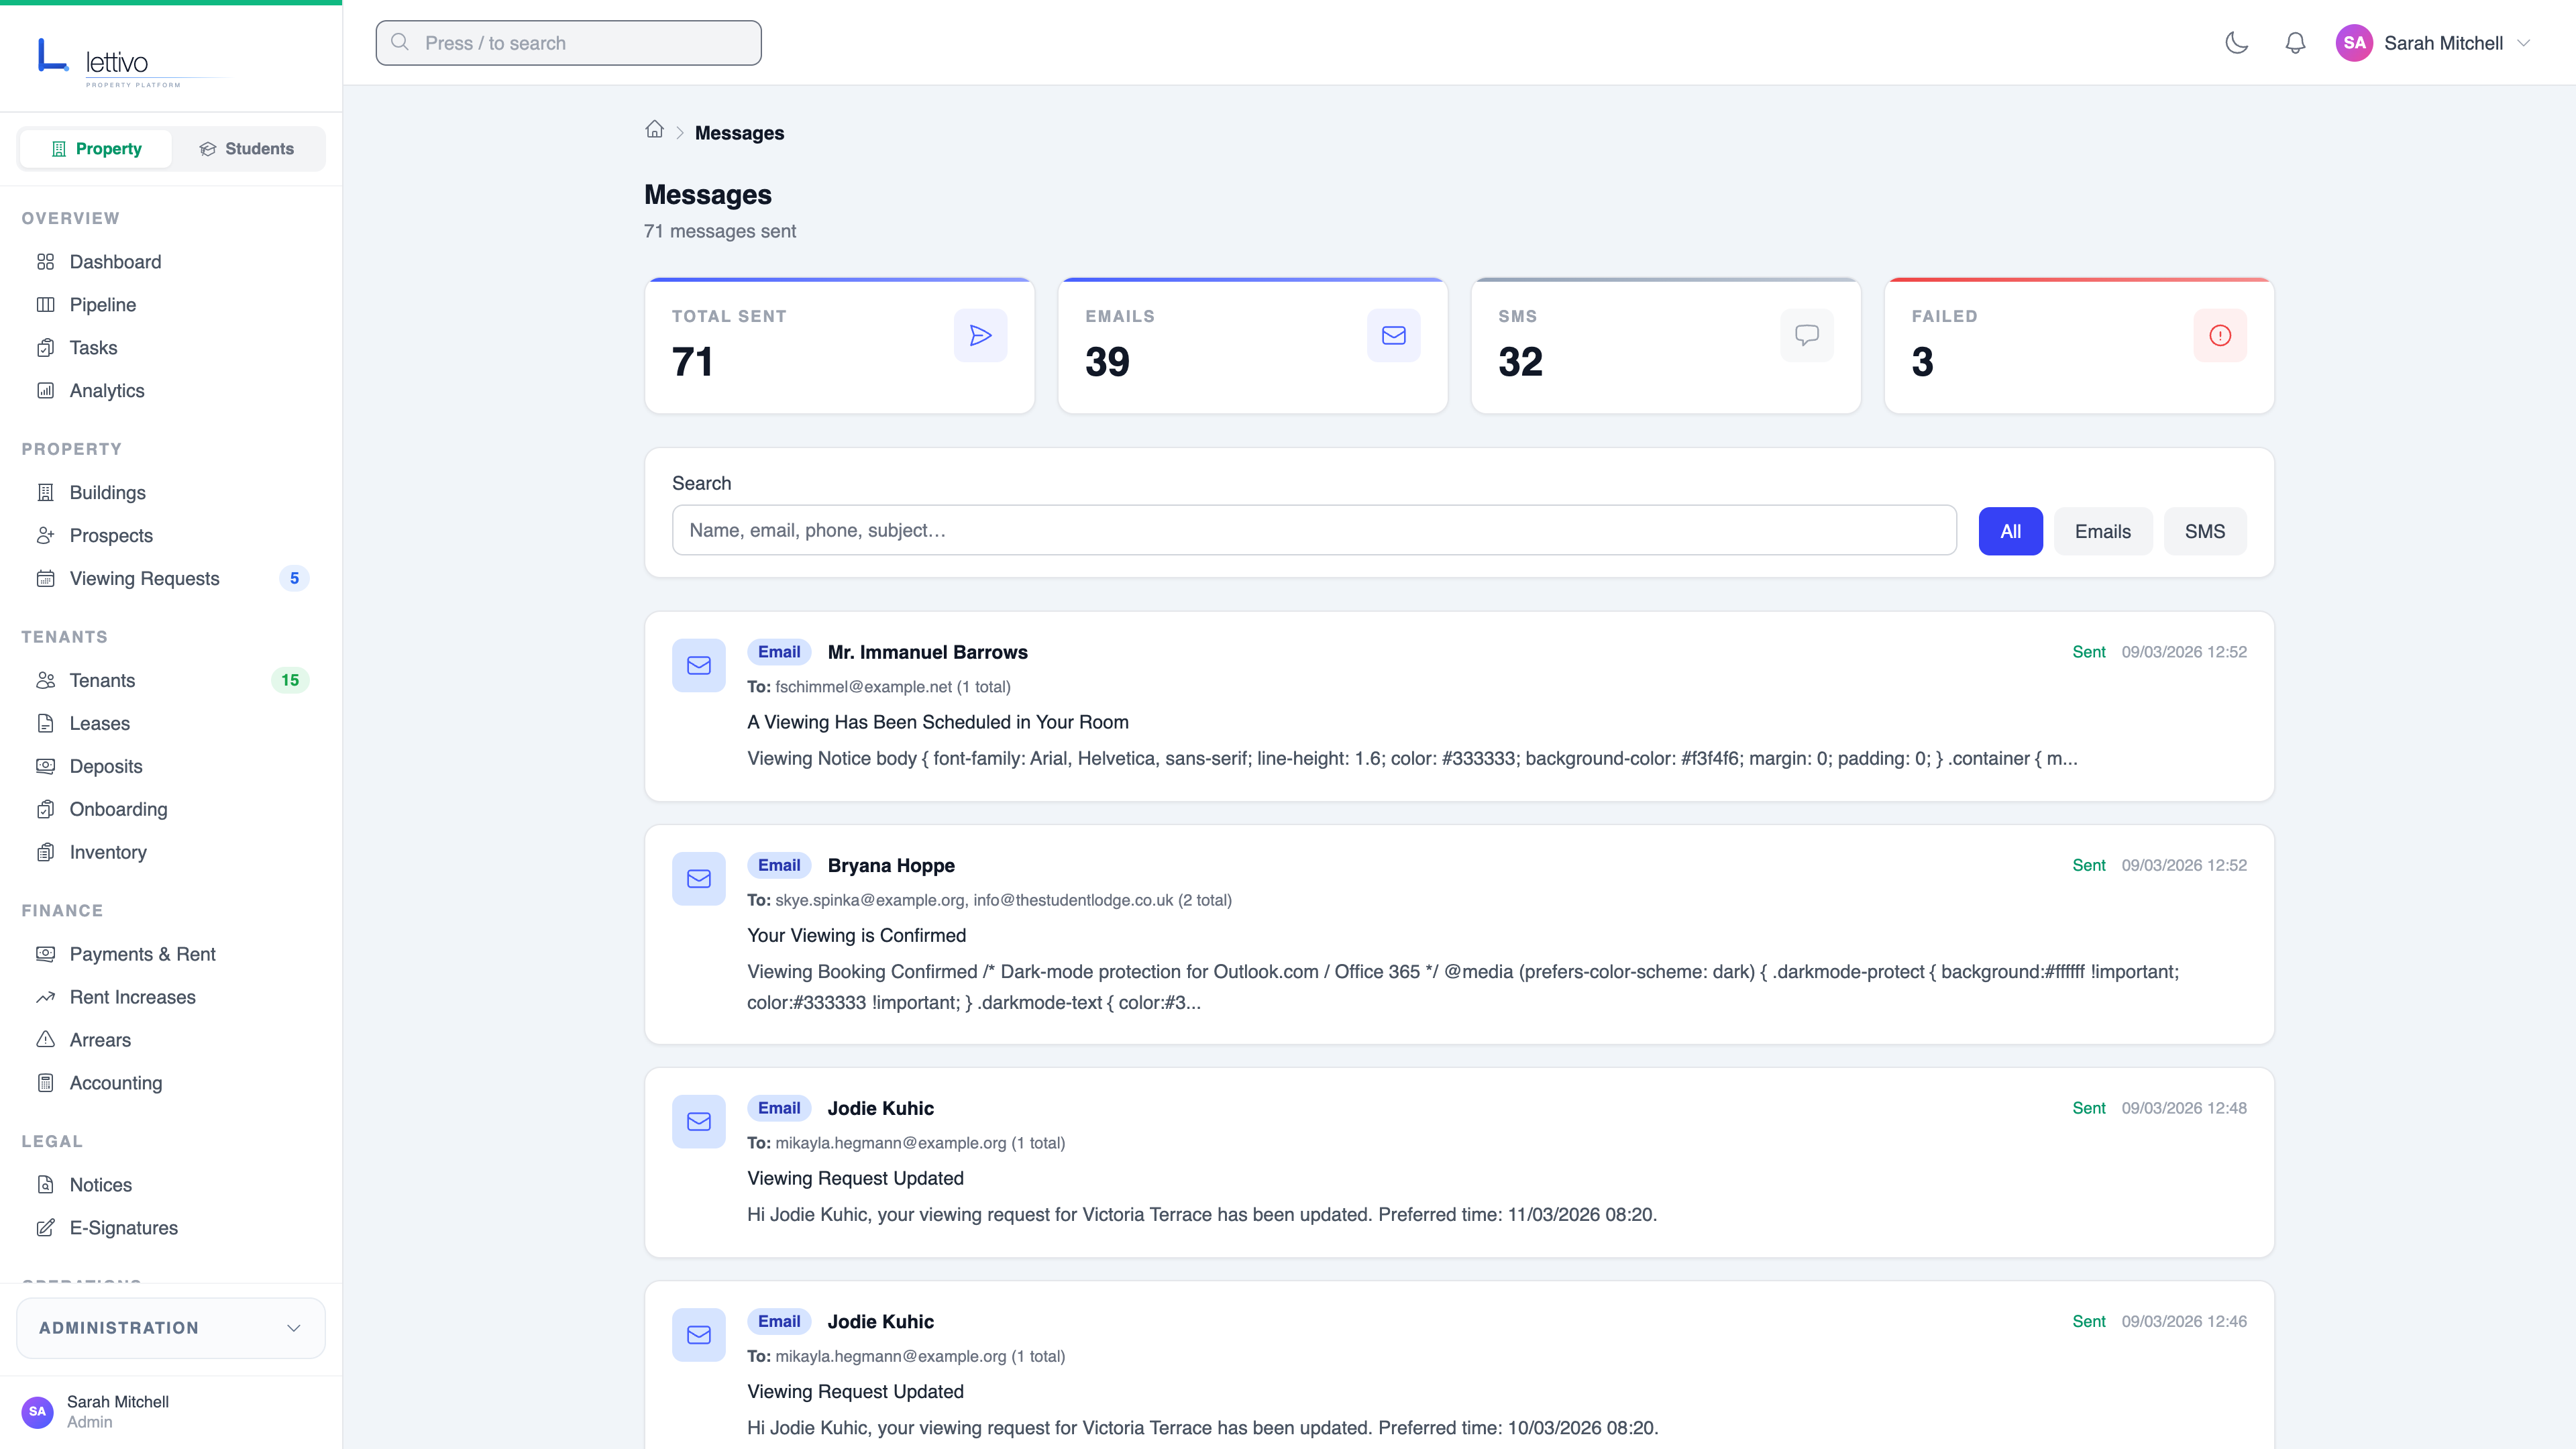
Task: Switch message filter to Emails
Action: tap(2103, 531)
